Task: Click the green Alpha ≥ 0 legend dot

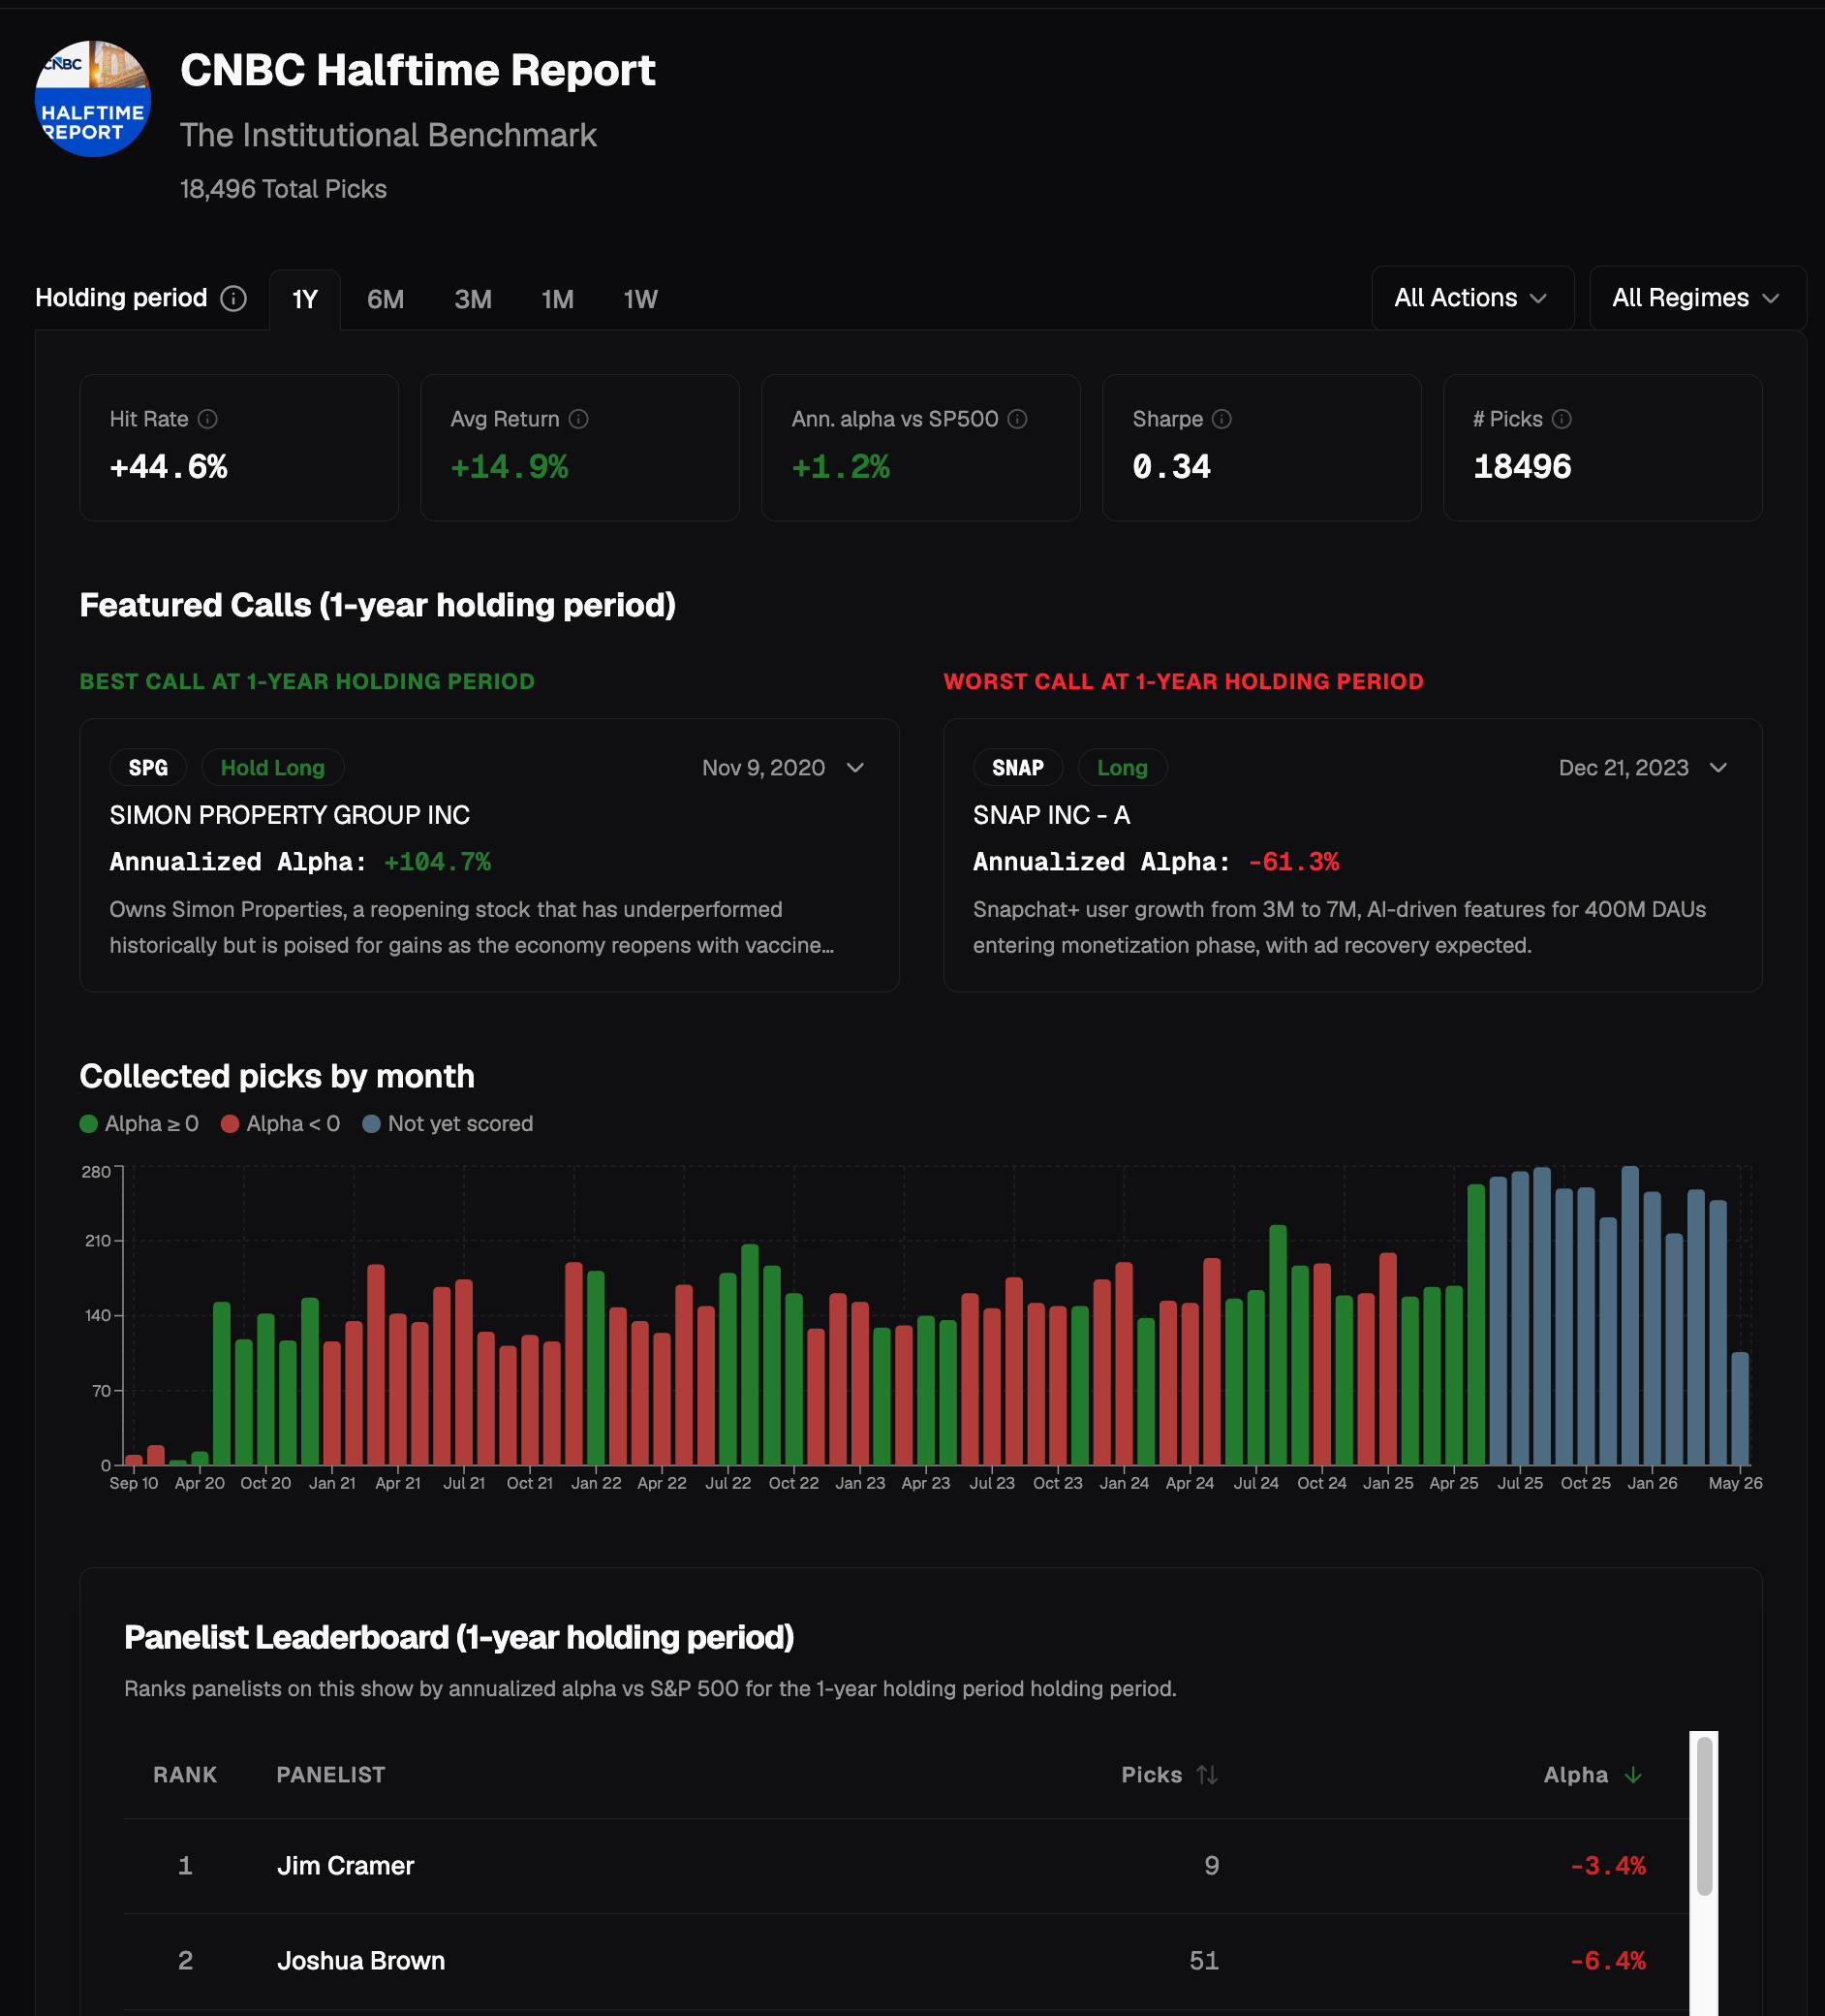Action: coord(89,1124)
